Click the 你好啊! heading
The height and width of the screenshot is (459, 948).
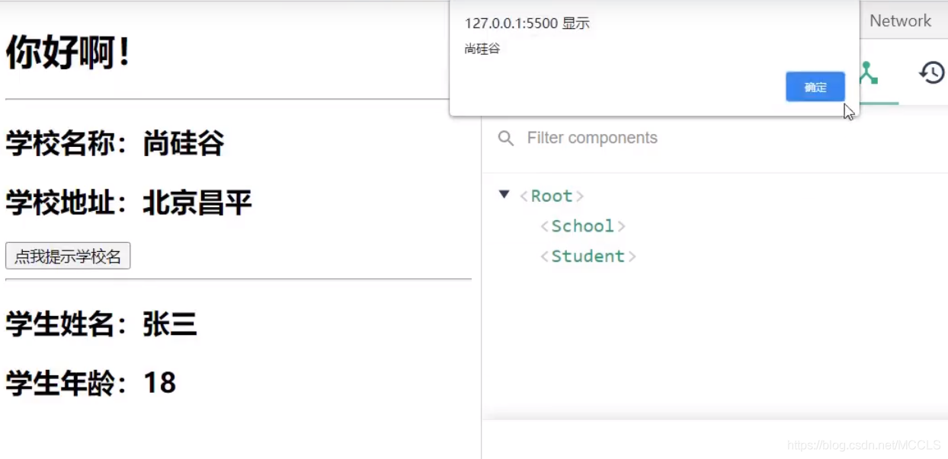point(69,53)
